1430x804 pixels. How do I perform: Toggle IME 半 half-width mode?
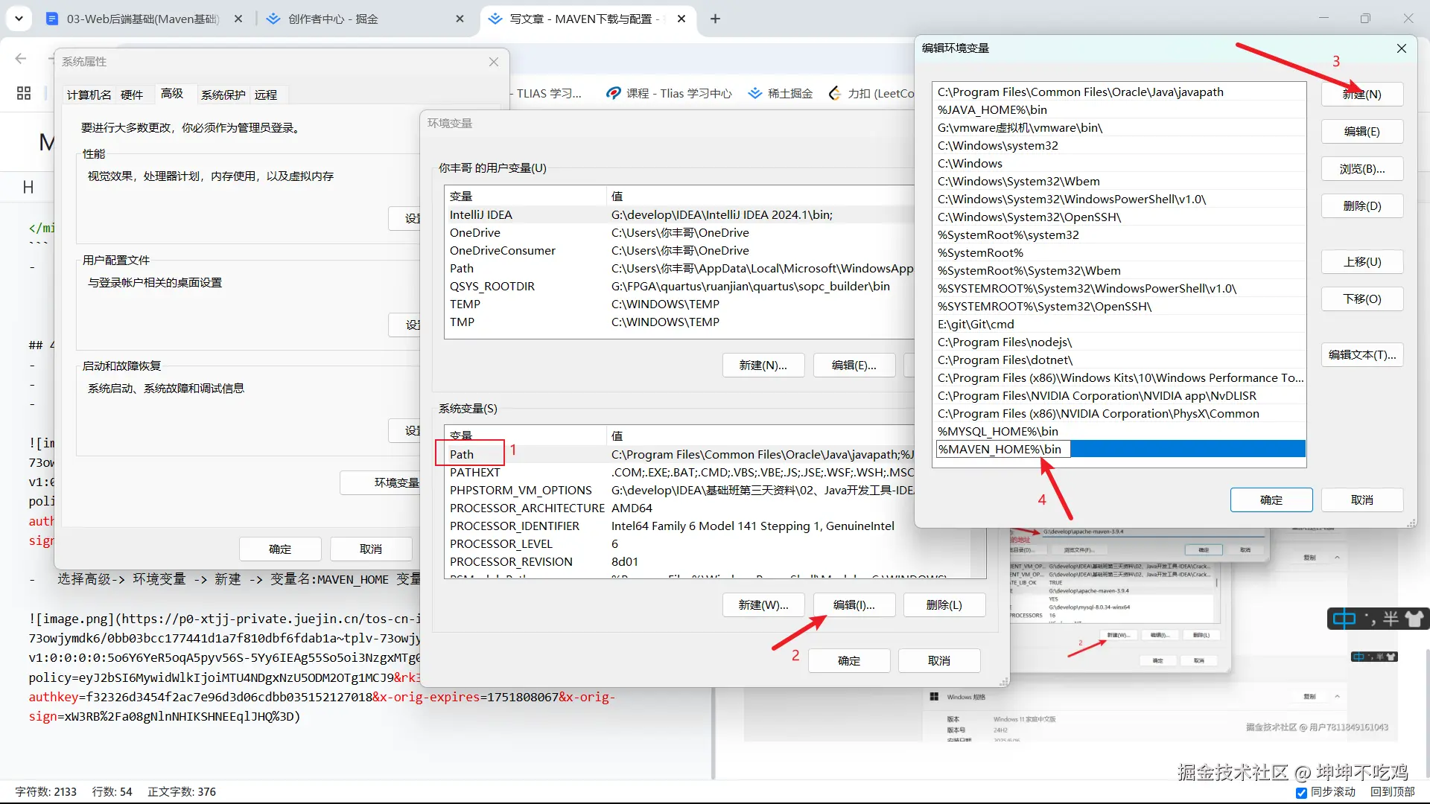pos(1390,619)
